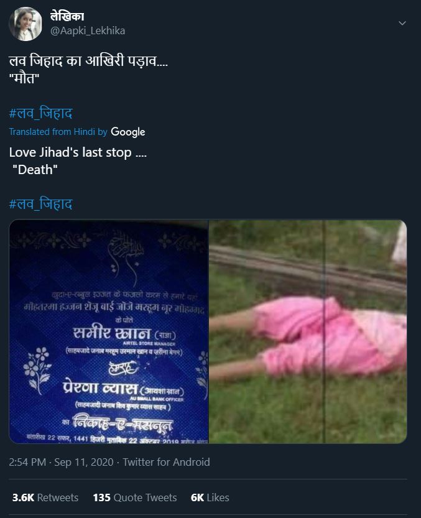Viewport: 421px width, 518px height.
Task: Open the blue wedding card image
Action: (109, 331)
